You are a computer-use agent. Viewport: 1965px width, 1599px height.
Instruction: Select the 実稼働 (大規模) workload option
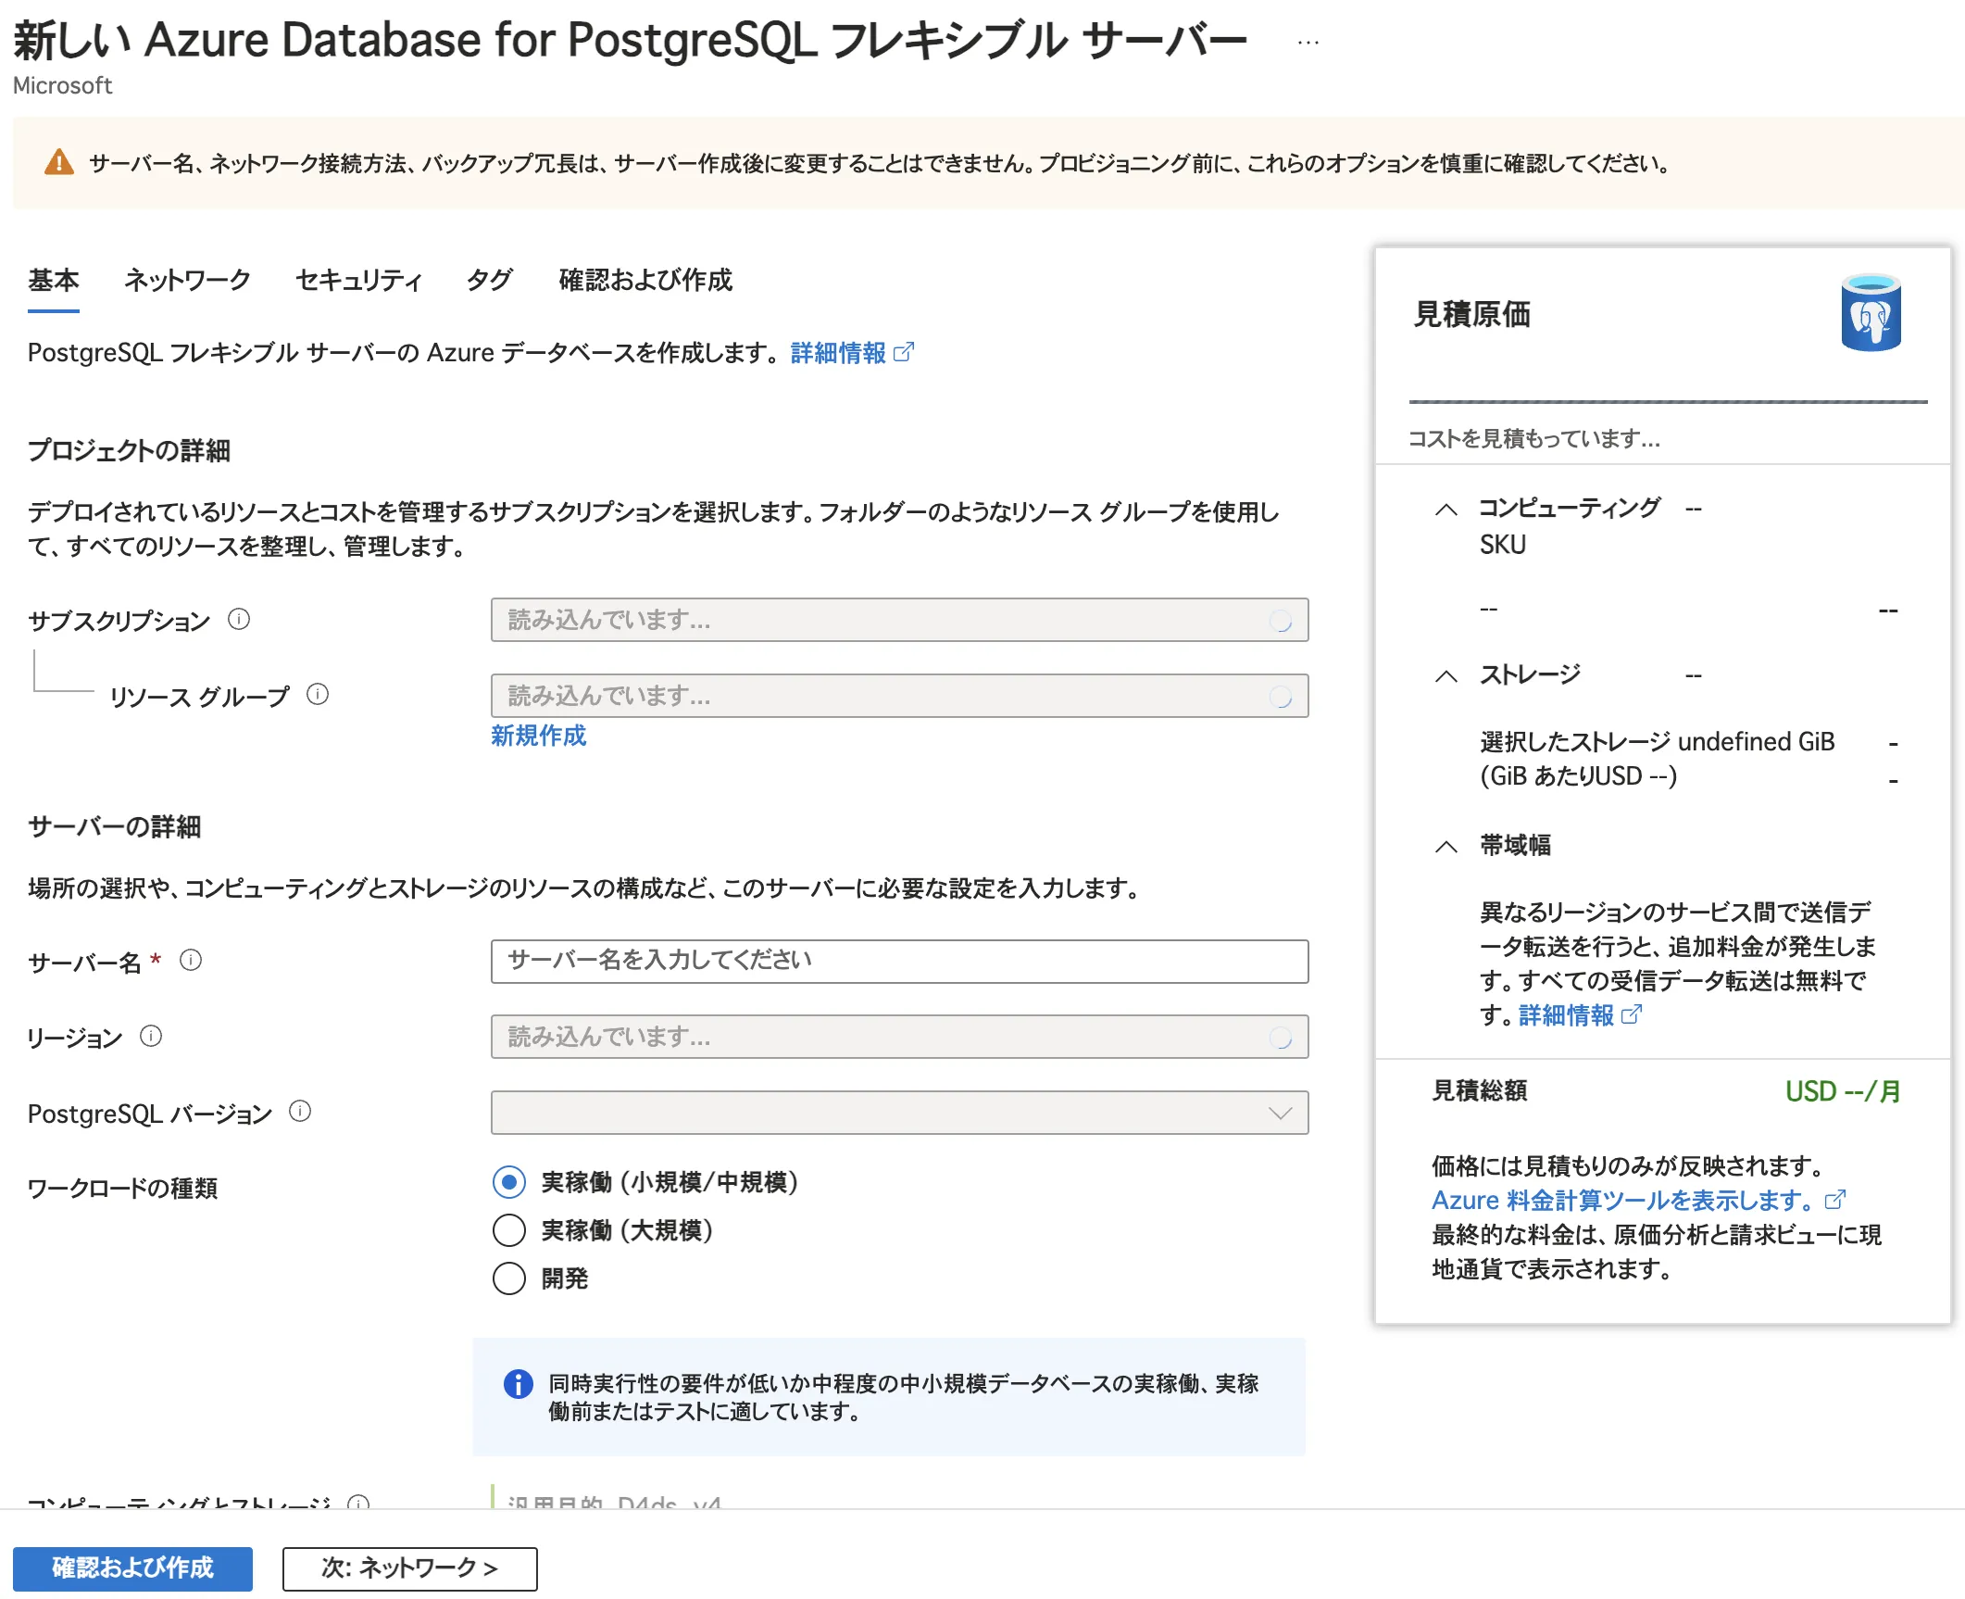[x=509, y=1230]
